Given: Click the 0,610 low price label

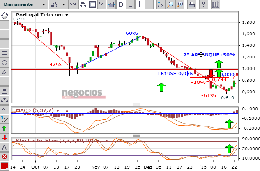Looking at the screenshot, I should click(228, 98).
